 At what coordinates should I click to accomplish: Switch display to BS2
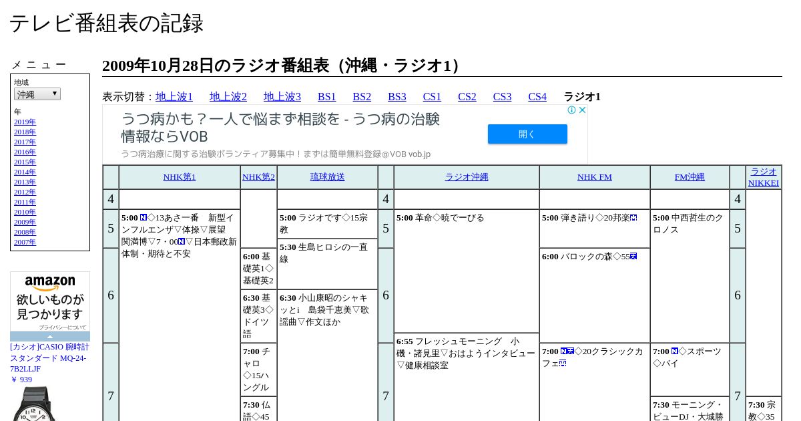362,97
